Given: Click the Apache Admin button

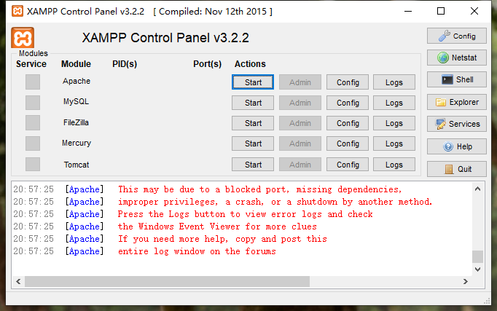Looking at the screenshot, I should click(x=300, y=82).
